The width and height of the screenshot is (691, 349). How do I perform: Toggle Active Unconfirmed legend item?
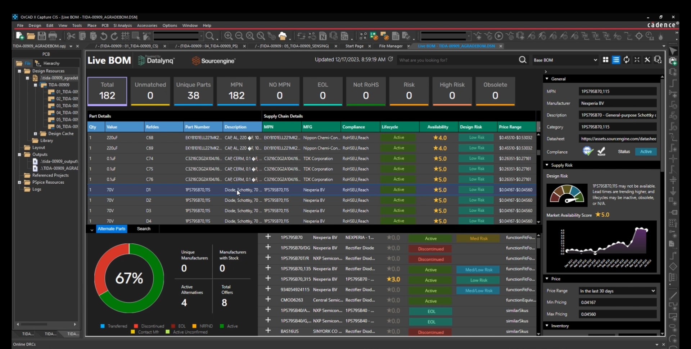click(186, 332)
